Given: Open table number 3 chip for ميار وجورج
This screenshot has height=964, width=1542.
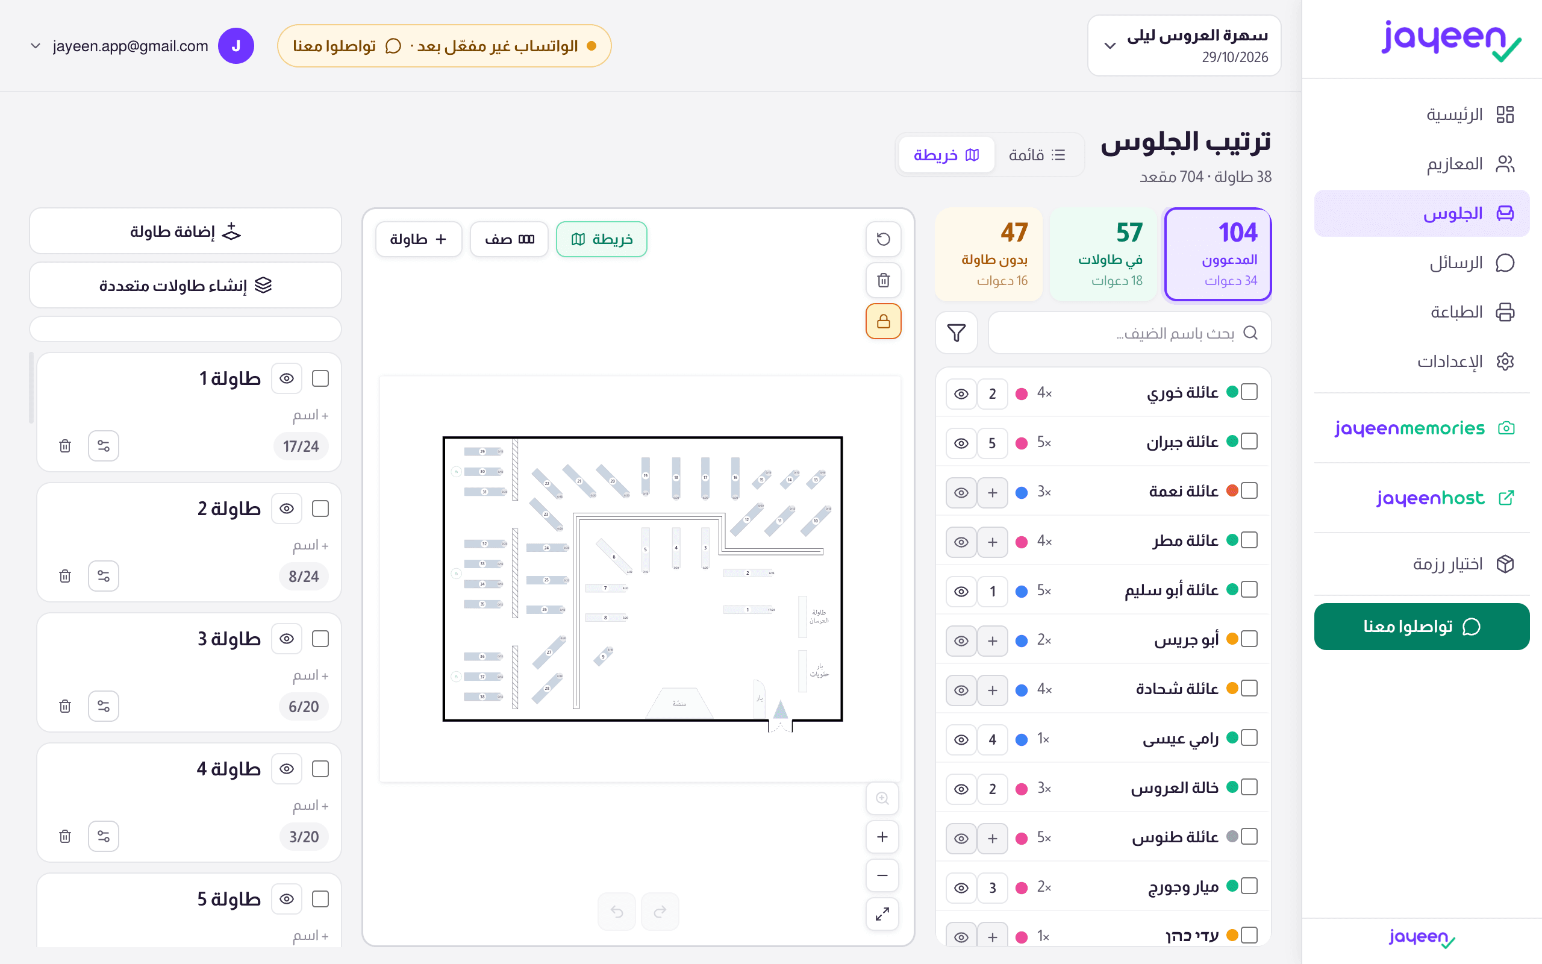Looking at the screenshot, I should click(x=992, y=887).
